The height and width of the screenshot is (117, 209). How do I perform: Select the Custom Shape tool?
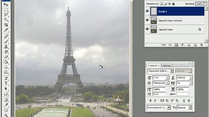(x=6, y=94)
